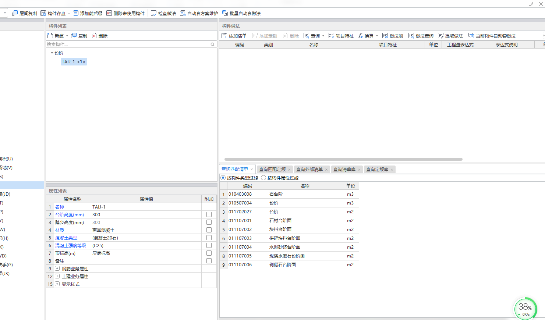Select 按构件类型过滤 radio button
The image size is (545, 320).
223,178
